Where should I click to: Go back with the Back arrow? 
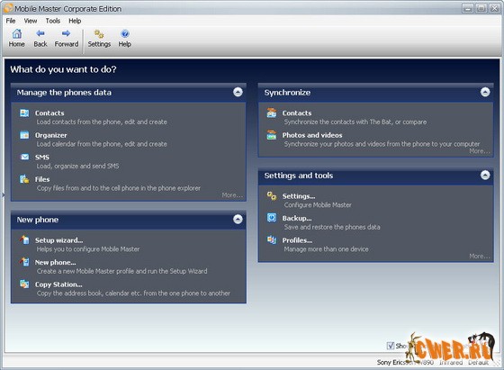tap(40, 33)
